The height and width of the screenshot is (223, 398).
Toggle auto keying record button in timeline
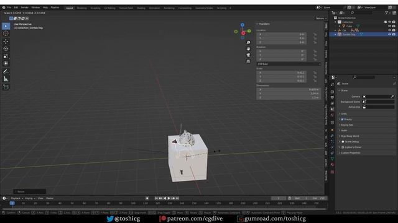pos(147,198)
